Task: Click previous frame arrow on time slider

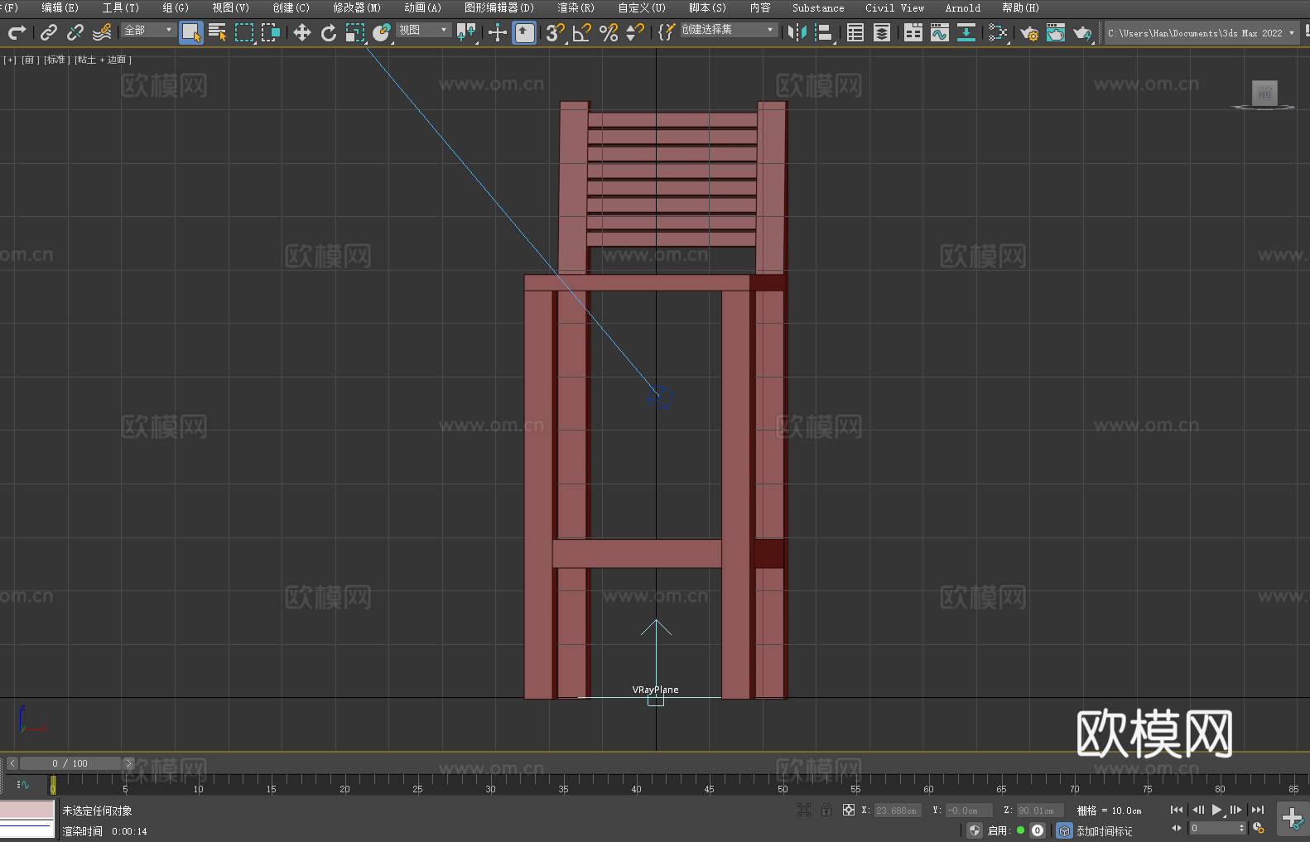Action: tap(12, 763)
